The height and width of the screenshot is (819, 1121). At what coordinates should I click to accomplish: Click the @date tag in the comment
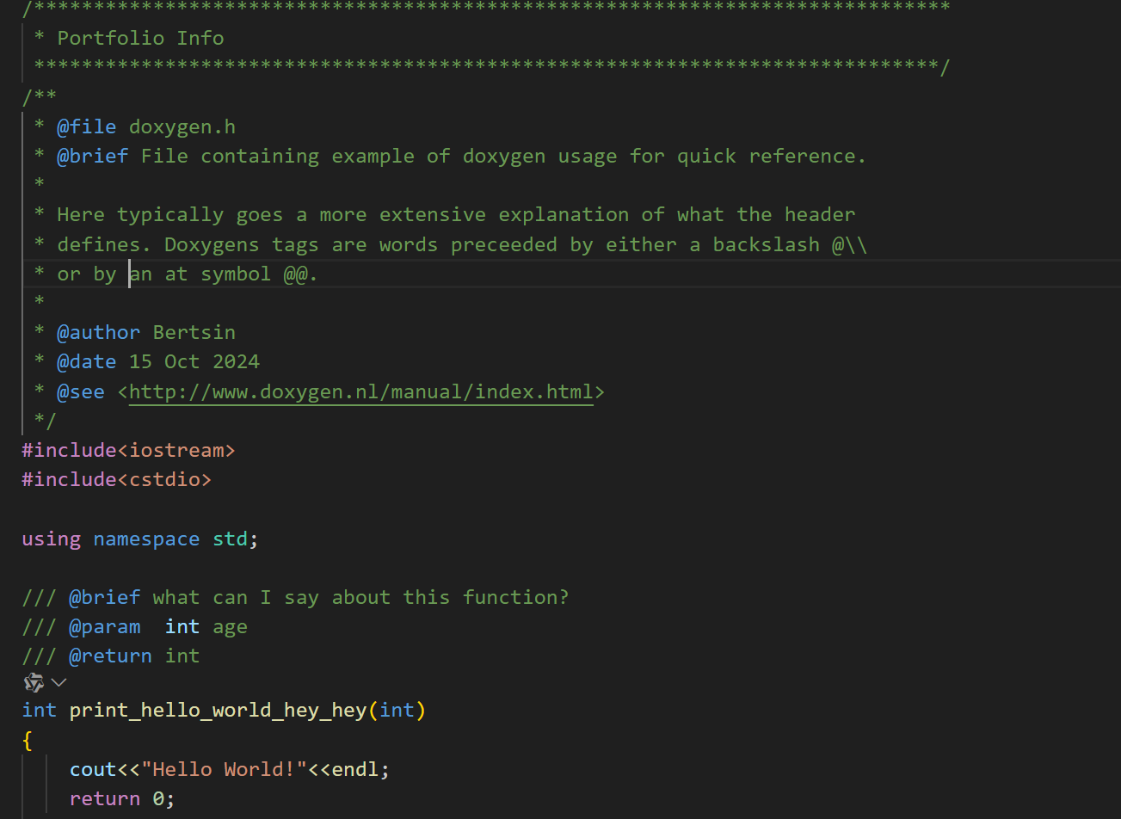86,362
